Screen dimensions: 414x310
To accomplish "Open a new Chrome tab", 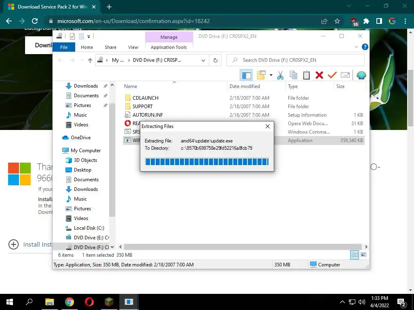I will 109,7.
